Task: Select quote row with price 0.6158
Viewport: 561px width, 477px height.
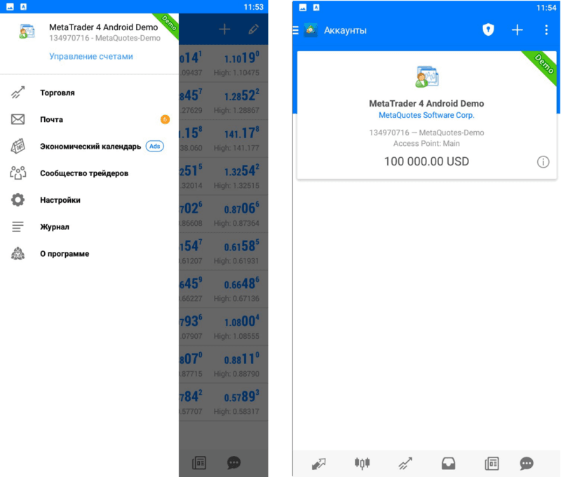Action: click(224, 252)
